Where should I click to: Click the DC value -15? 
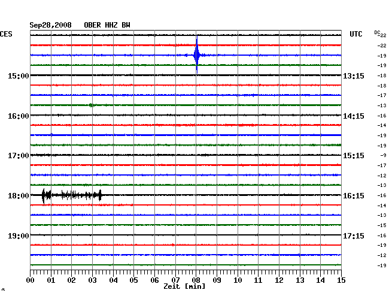(382, 225)
